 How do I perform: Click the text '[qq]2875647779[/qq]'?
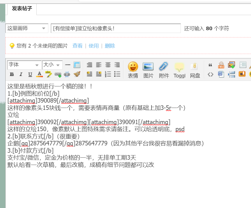[x=47, y=143]
